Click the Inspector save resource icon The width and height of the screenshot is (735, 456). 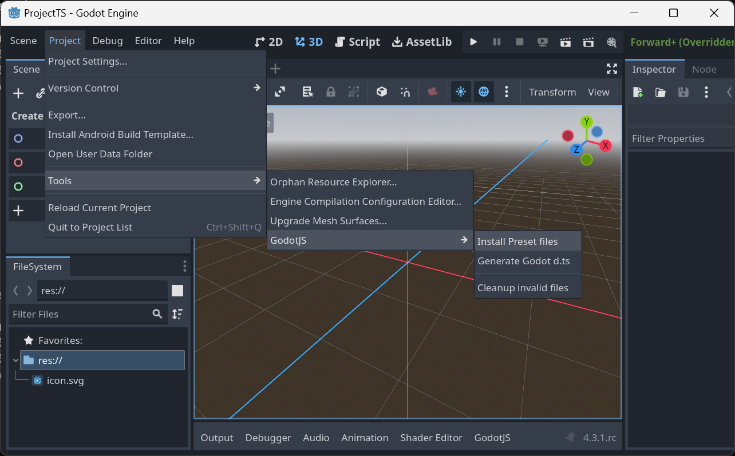(x=683, y=92)
